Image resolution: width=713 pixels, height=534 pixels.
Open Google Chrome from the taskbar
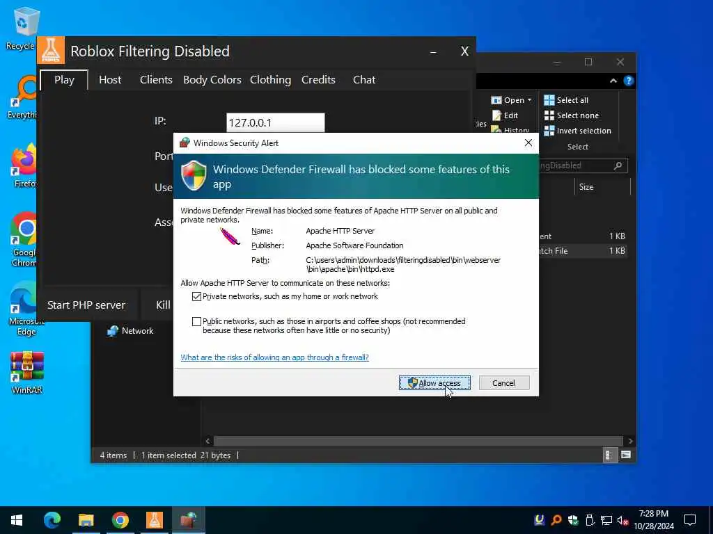tap(120, 520)
